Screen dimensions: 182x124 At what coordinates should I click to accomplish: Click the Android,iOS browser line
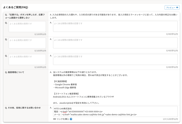coord(83,97)
